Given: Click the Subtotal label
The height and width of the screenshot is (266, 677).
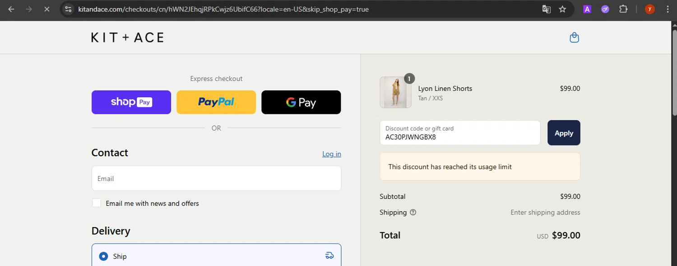Looking at the screenshot, I should 393,197.
